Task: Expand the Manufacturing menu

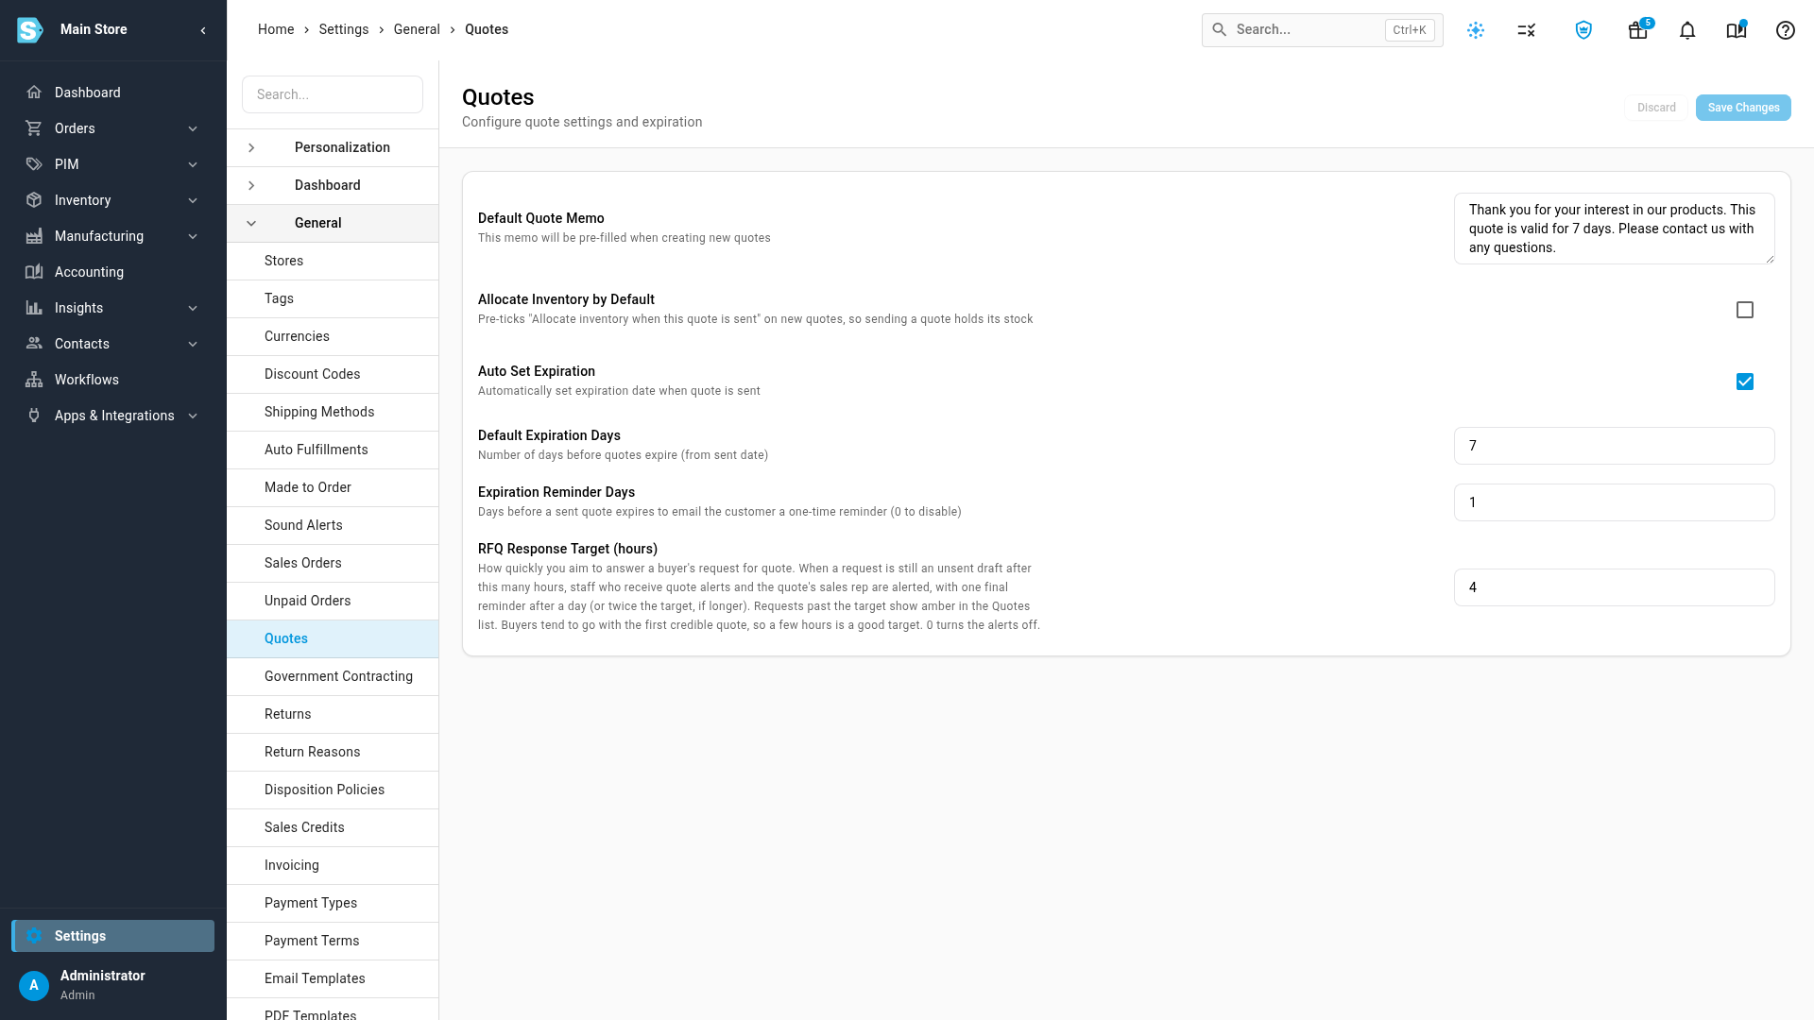Action: click(x=113, y=236)
